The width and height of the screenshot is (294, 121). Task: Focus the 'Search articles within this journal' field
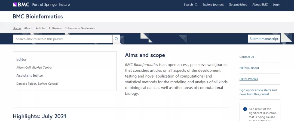[63, 39]
